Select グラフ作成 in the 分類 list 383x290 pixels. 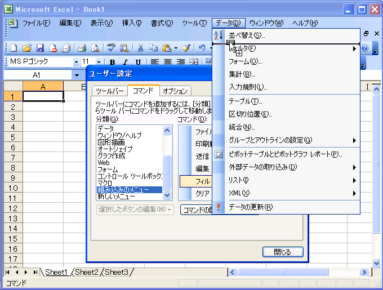click(x=130, y=156)
